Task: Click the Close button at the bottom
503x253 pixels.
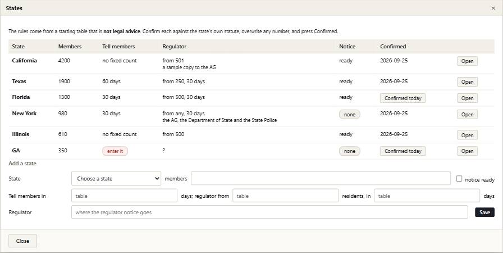Action: pos(22,241)
